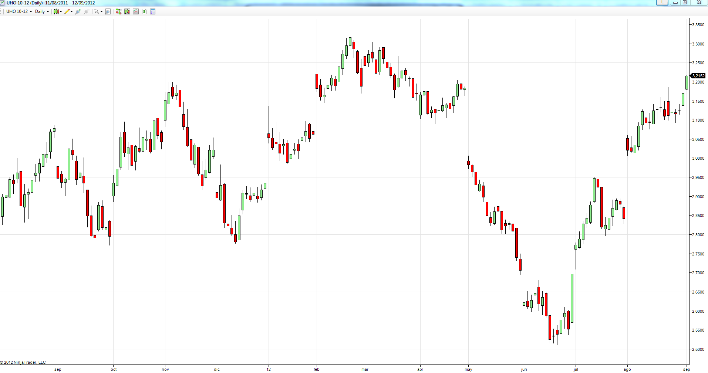Open the indicators line chart icon
Viewport: 708px width, 373px height.
point(136,11)
